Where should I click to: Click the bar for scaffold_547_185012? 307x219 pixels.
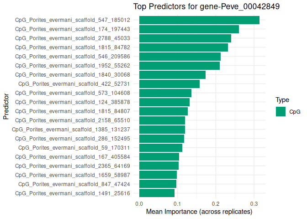click(x=199, y=20)
